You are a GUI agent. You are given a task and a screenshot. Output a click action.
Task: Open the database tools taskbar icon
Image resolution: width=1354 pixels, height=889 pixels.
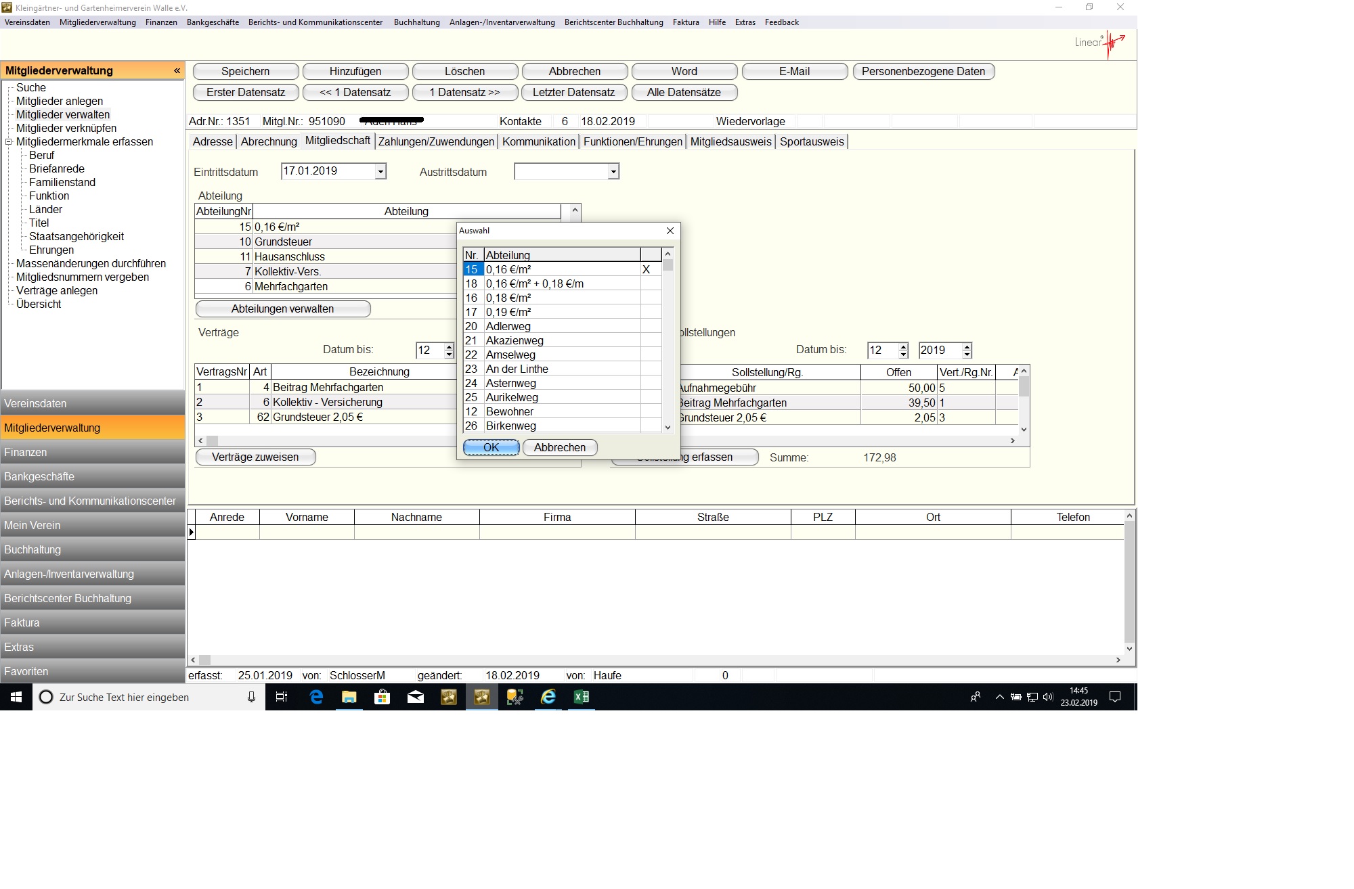515,697
